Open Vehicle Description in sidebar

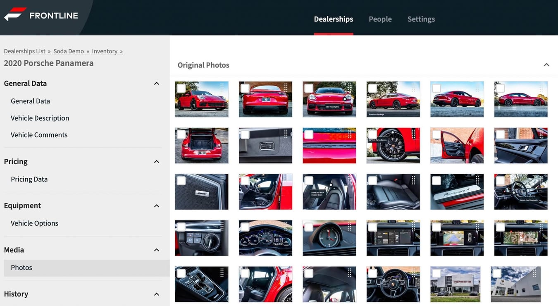coord(40,118)
